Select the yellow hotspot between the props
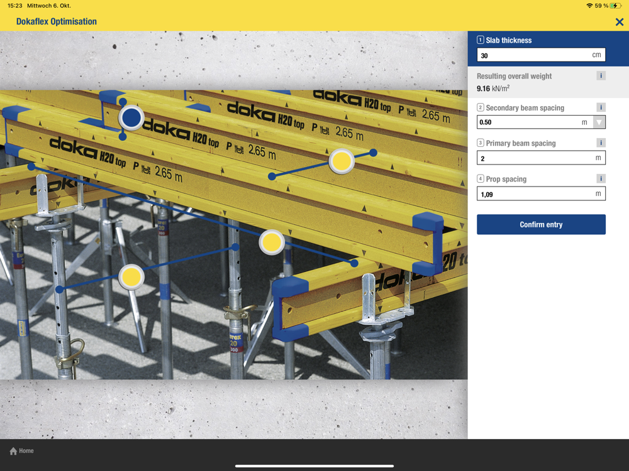Viewport: 629px width, 471px height. pyautogui.click(x=131, y=277)
